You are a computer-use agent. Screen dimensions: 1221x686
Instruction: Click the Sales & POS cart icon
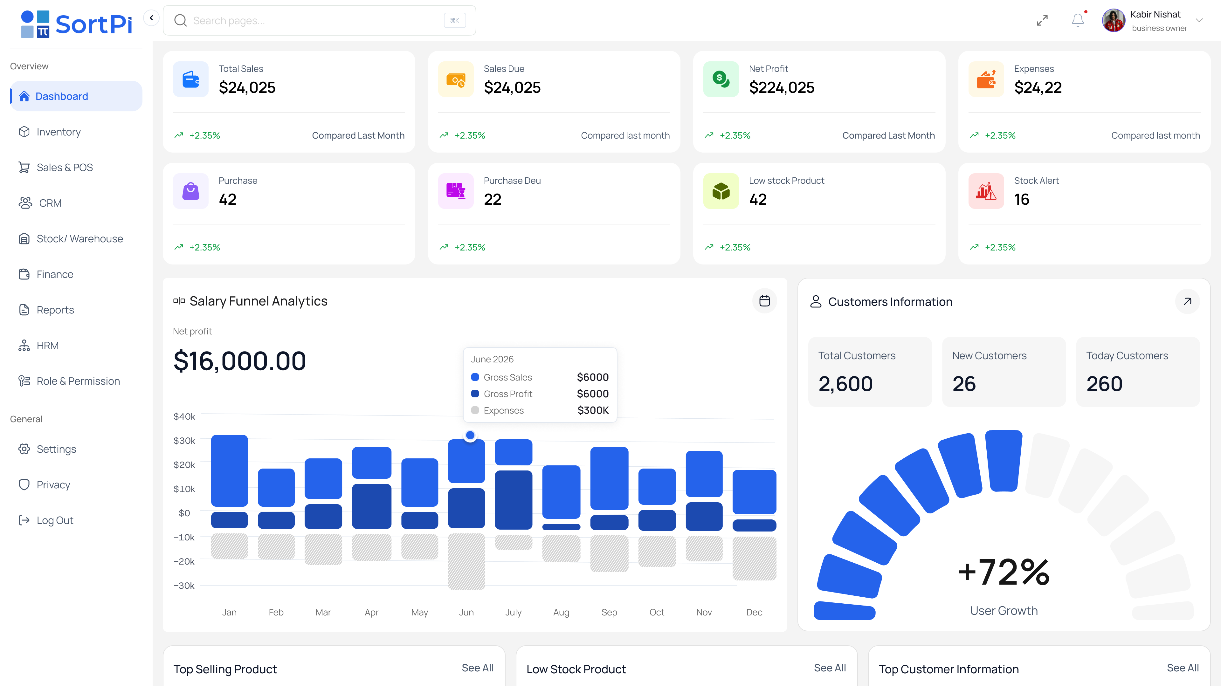[x=24, y=167]
